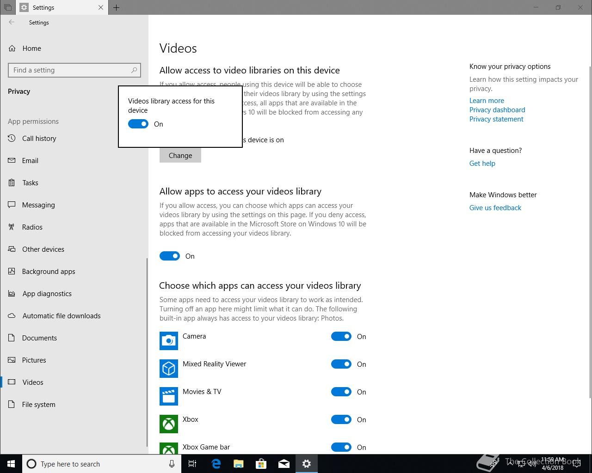The height and width of the screenshot is (473, 592).
Task: Click the Camera app icon
Action: click(x=169, y=341)
